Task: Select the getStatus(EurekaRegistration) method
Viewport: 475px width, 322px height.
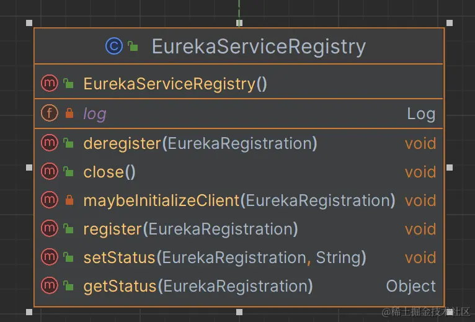Action: [198, 287]
